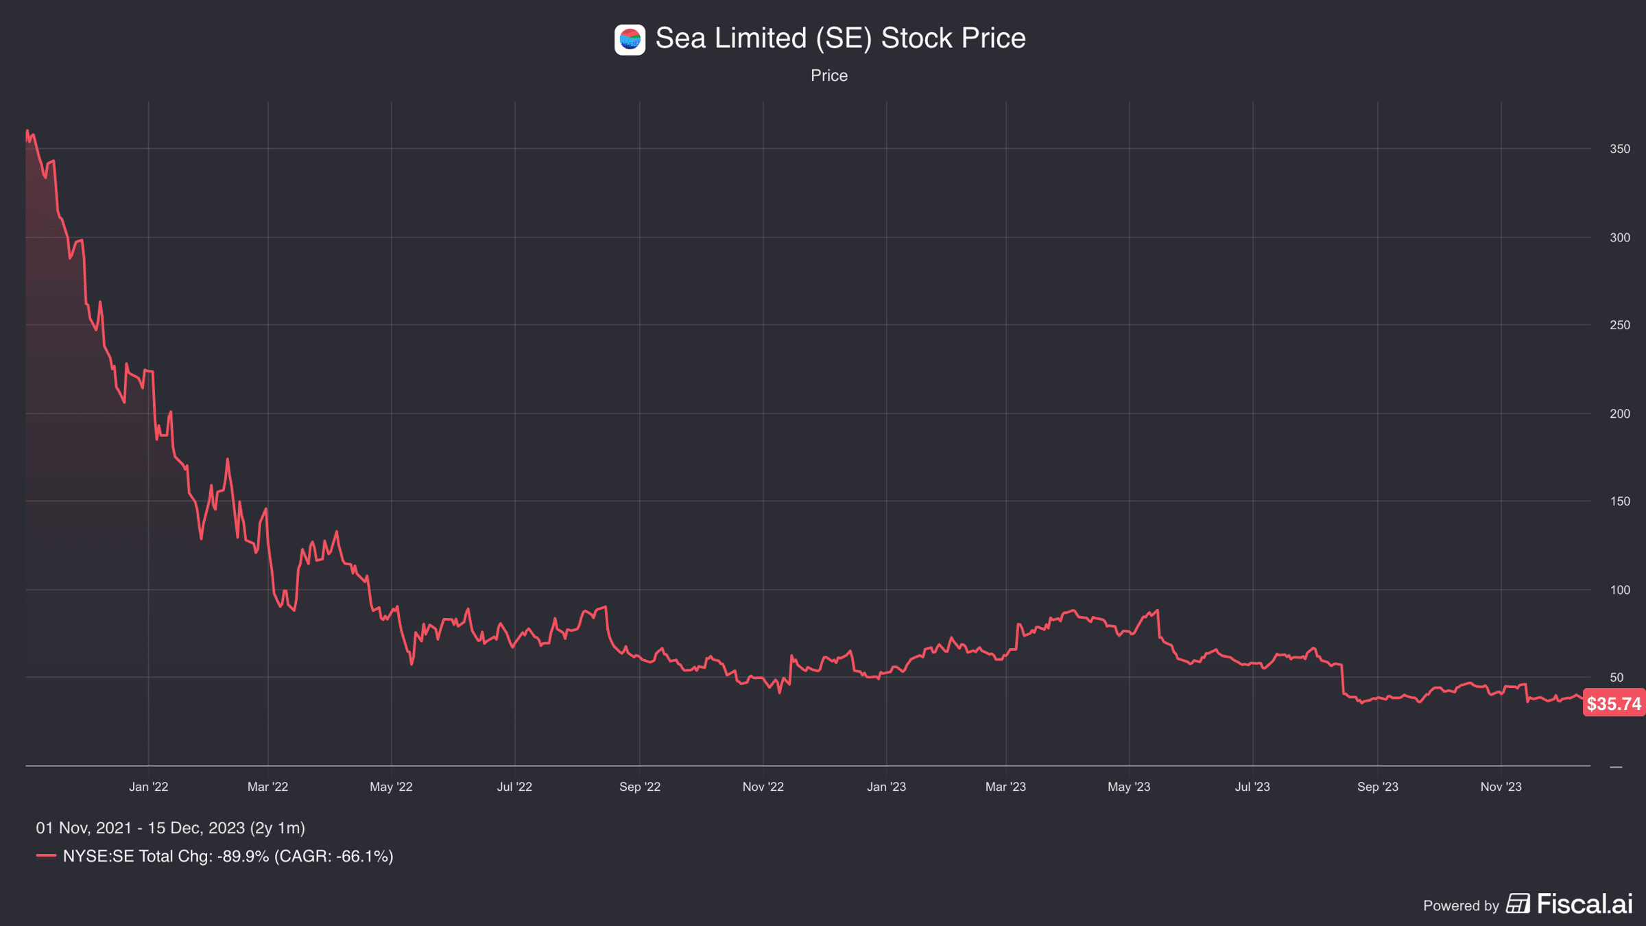Click the Powered by text
1646x926 pixels.
coord(1461,905)
